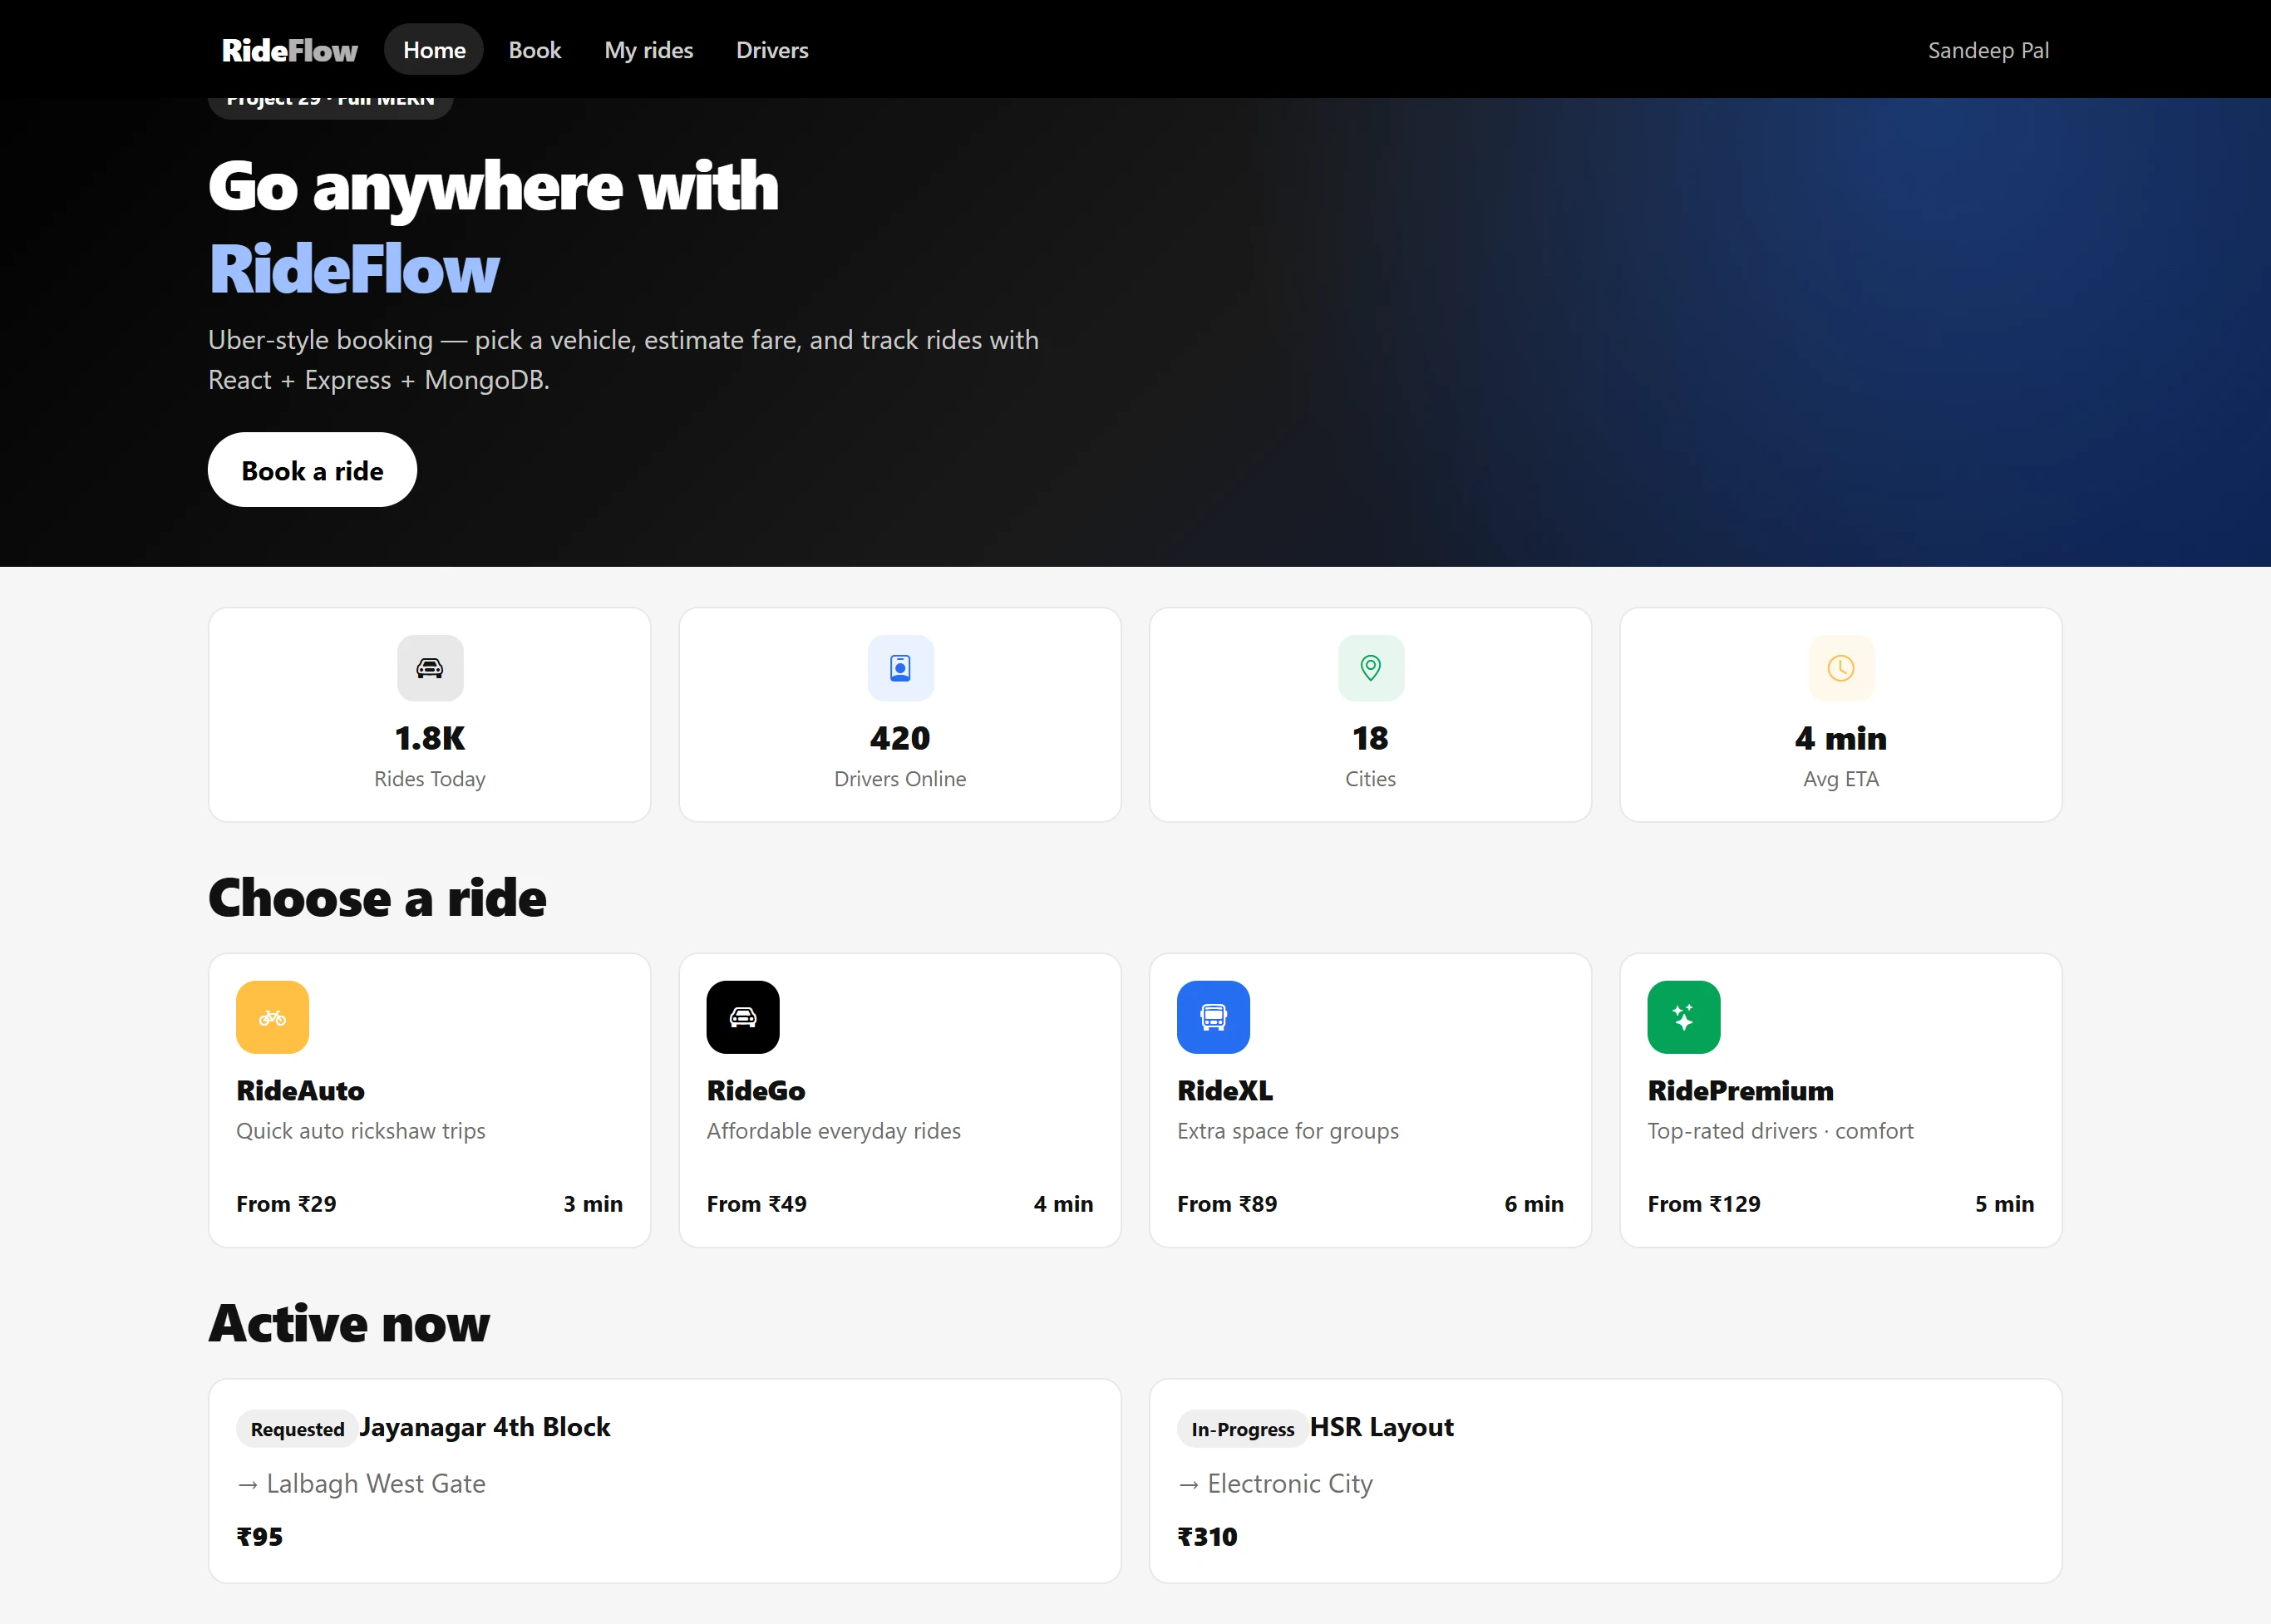Click the map pin icon above Cities

[x=1371, y=668]
